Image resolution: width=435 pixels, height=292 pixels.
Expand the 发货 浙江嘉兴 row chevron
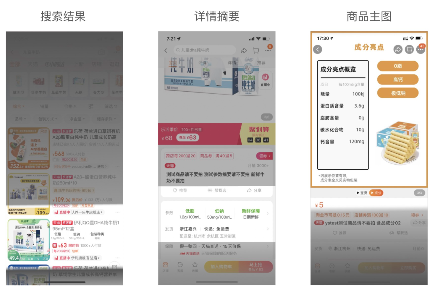(268, 229)
